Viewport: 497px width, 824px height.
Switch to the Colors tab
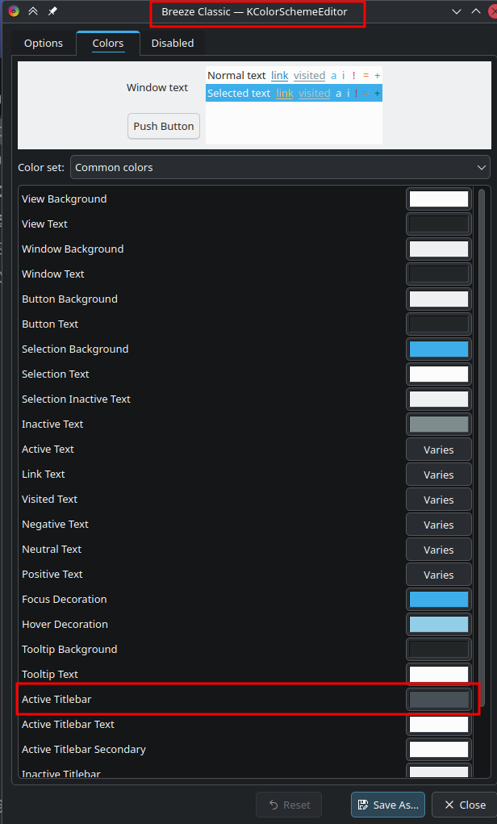click(108, 43)
